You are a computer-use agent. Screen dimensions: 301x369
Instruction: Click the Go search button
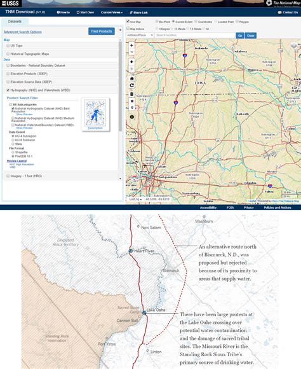click(240, 36)
